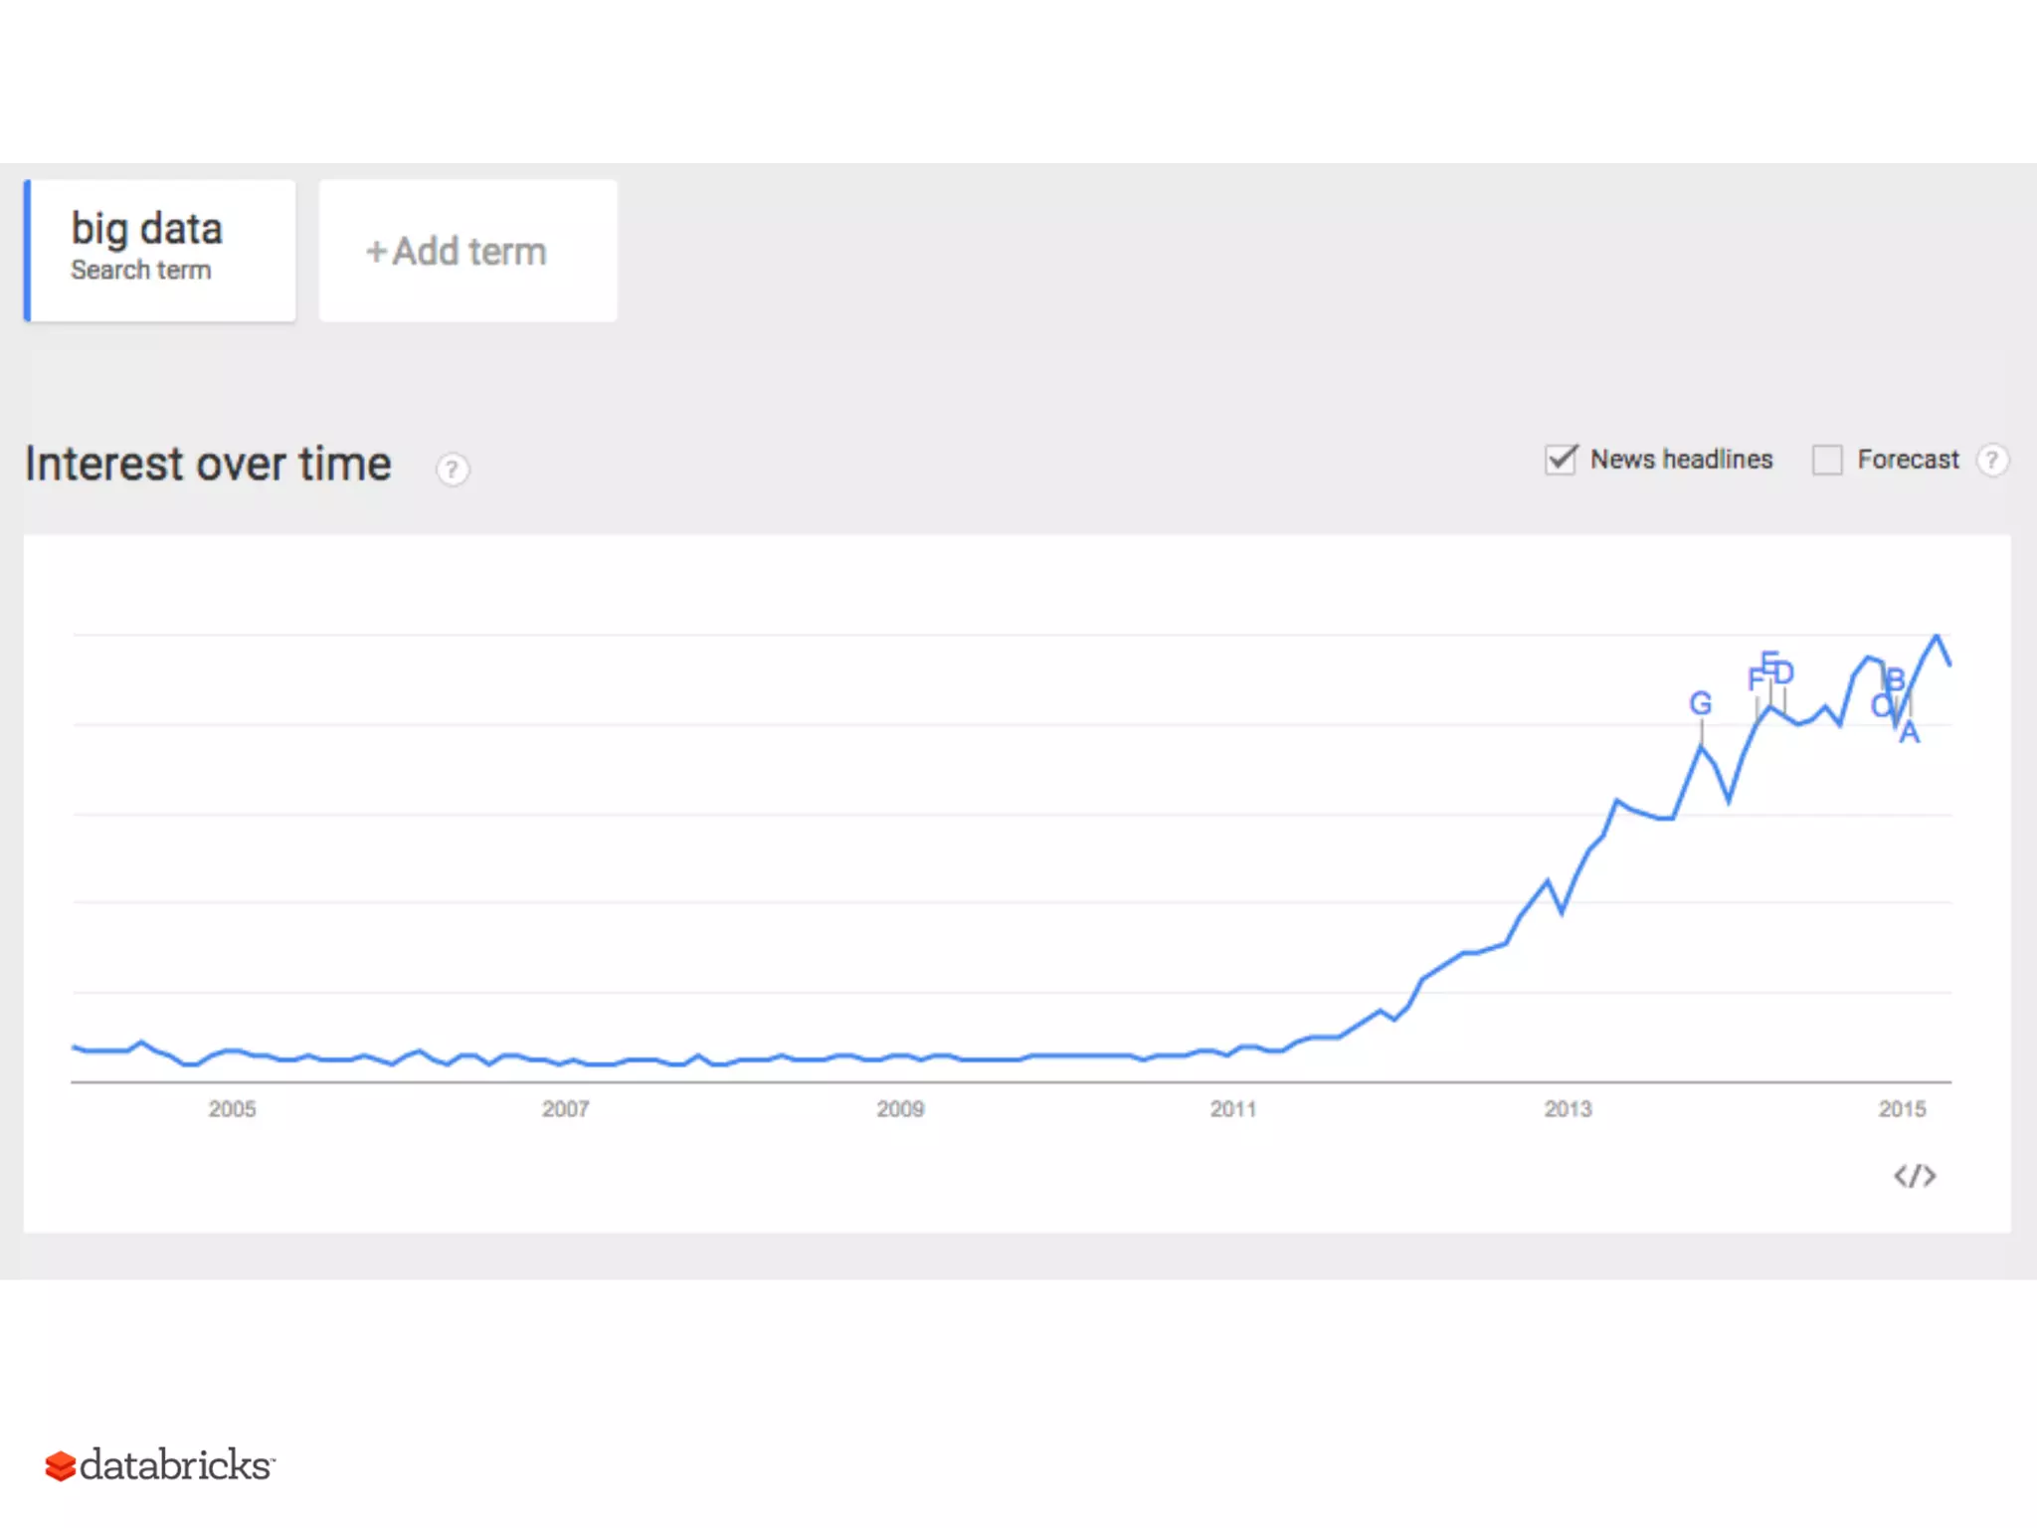
Task: Select news headline marker E
Action: tap(1769, 660)
